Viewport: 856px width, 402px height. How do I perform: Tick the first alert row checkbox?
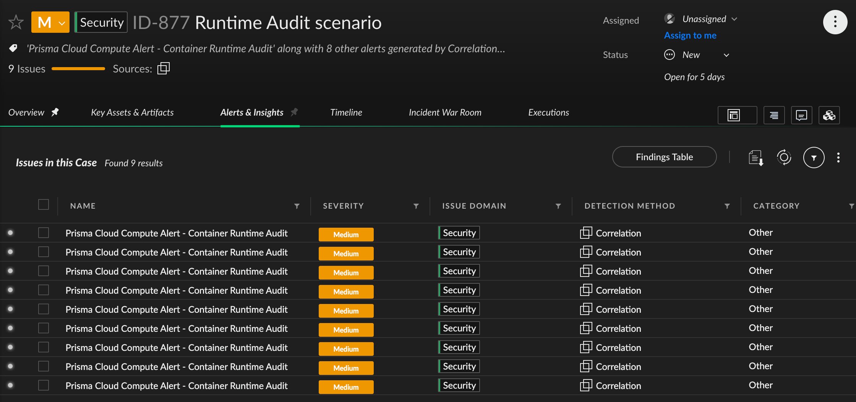[44, 233]
